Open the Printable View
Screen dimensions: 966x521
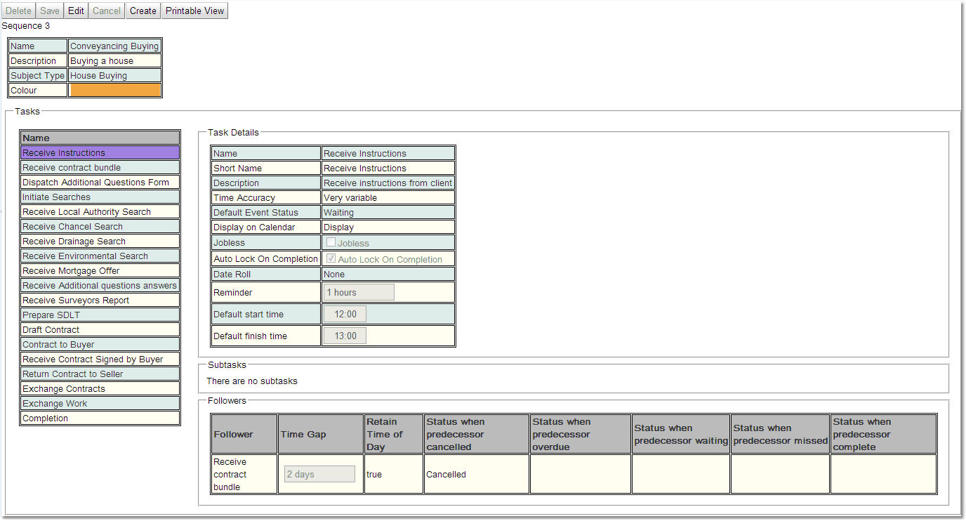click(x=194, y=11)
